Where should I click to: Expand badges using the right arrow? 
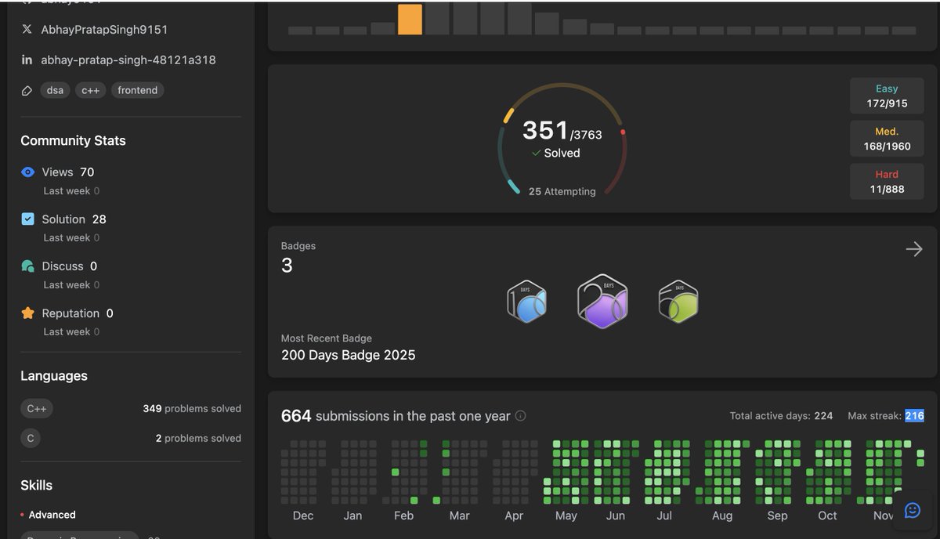913,248
